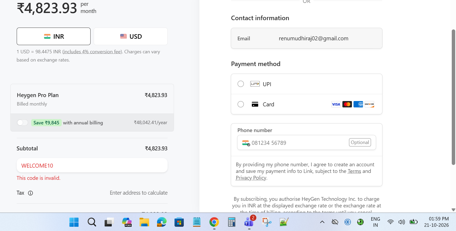The image size is (456, 231).
Task: Open Microsoft 365 Copilot taskbar icon
Action: click(x=127, y=222)
